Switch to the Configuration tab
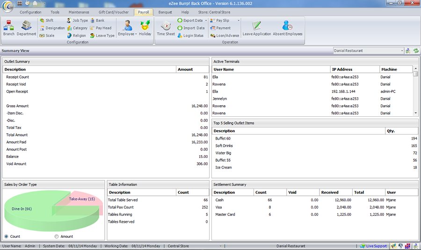Viewport: 421px width, 250px height. coord(30,12)
